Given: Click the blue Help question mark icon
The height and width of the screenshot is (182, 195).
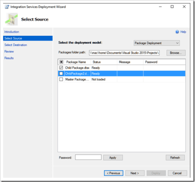Looking at the screenshot, I should (x=177, y=32).
